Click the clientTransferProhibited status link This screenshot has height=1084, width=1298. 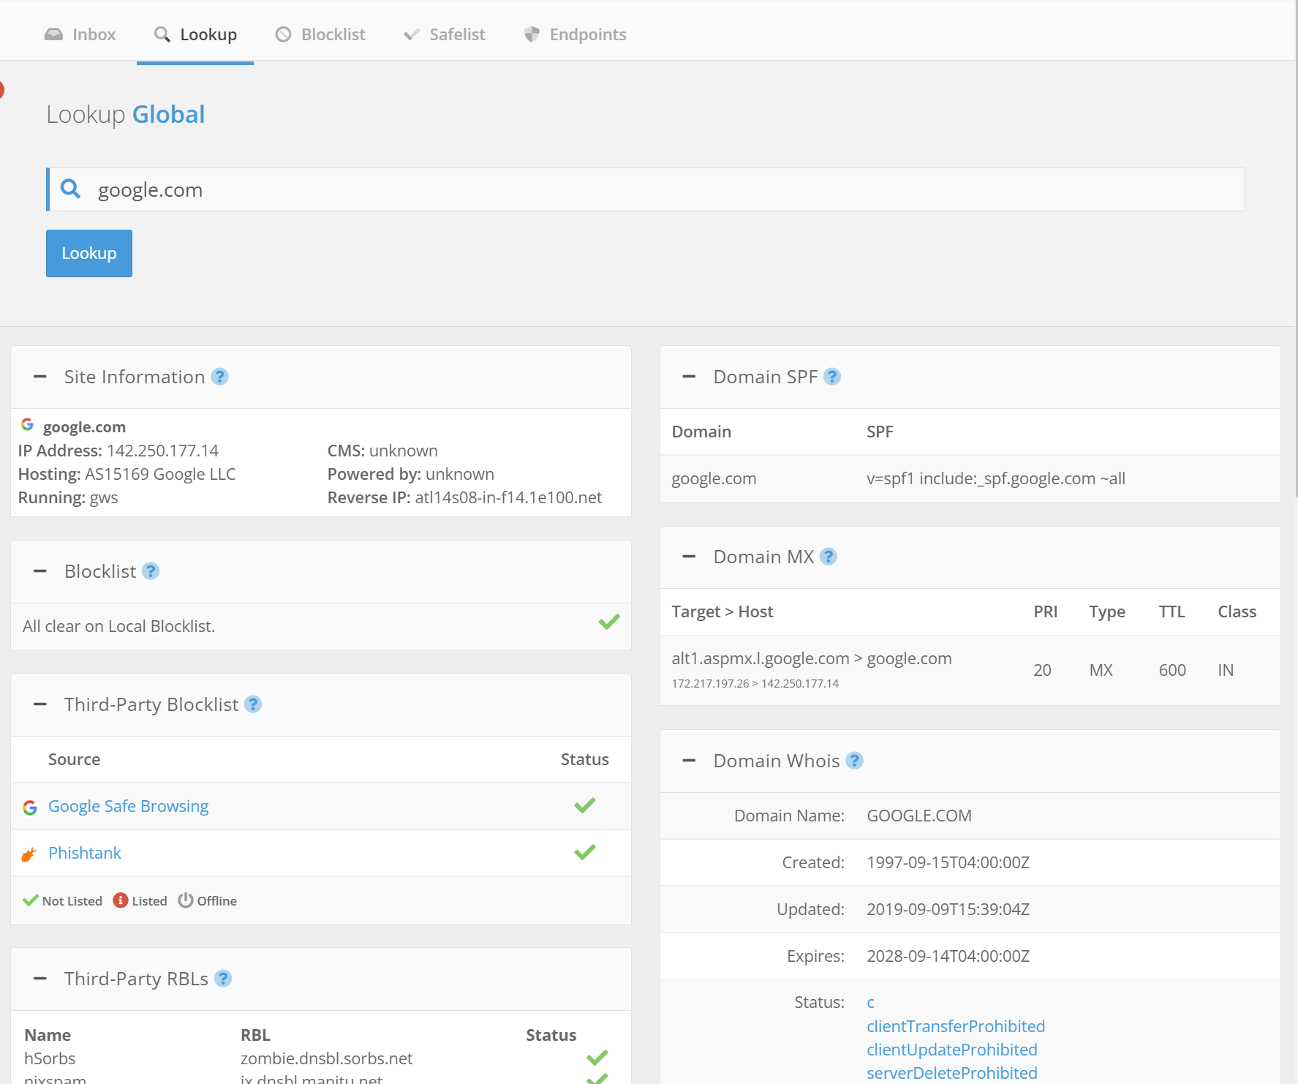coord(956,1026)
